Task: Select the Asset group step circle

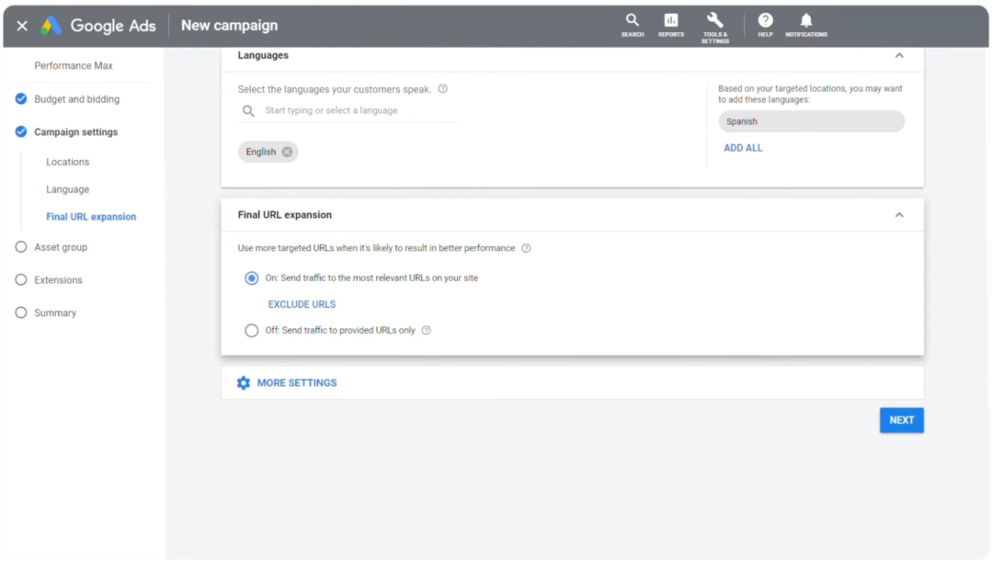Action: click(21, 247)
